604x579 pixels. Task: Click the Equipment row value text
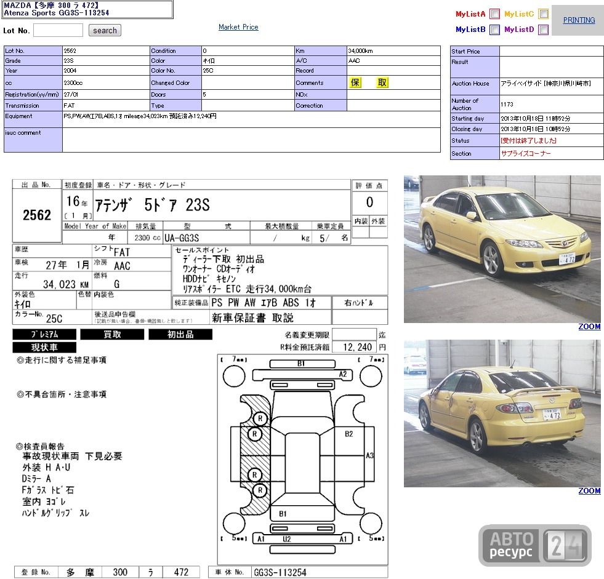(140, 116)
